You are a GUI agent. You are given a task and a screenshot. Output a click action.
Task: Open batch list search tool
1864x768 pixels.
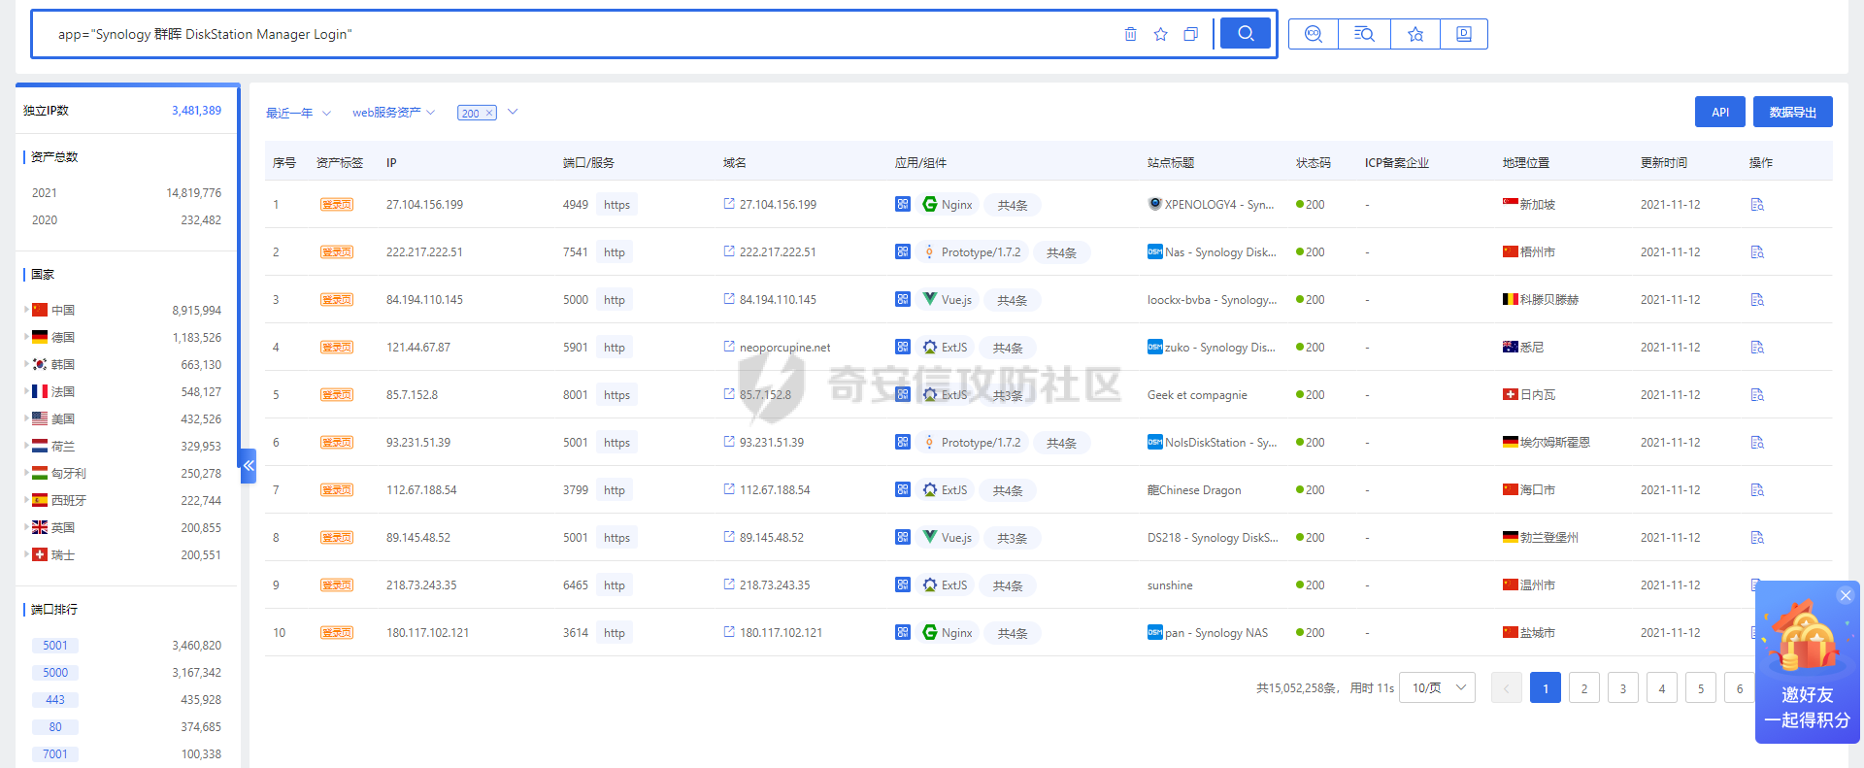1364,34
